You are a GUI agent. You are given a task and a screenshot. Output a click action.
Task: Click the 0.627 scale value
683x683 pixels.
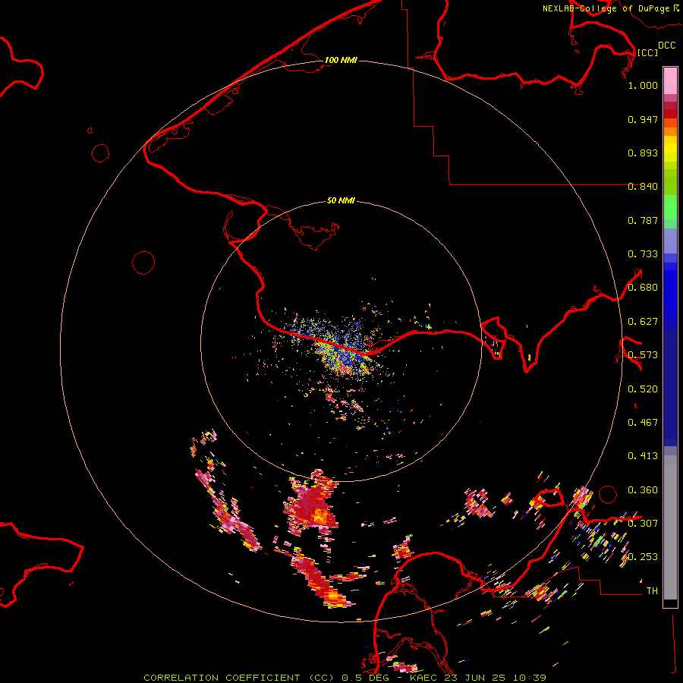643,322
